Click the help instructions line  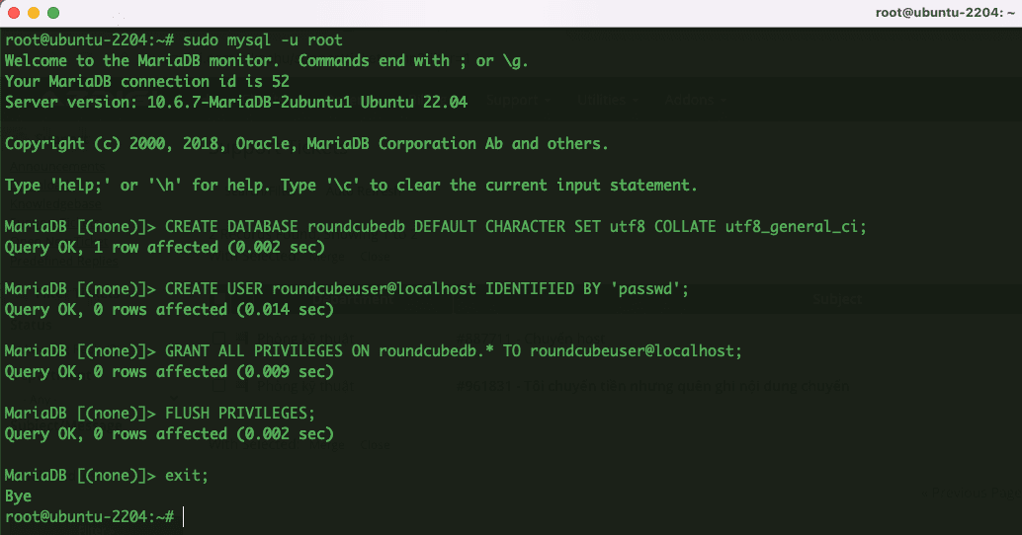click(x=351, y=186)
